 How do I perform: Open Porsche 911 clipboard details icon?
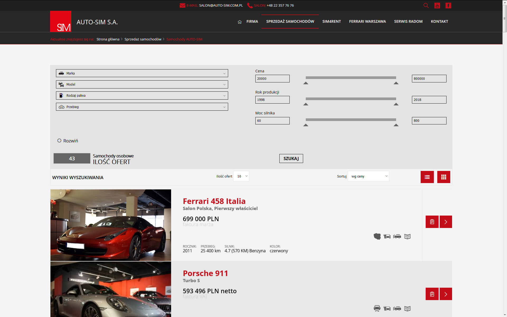click(432, 294)
